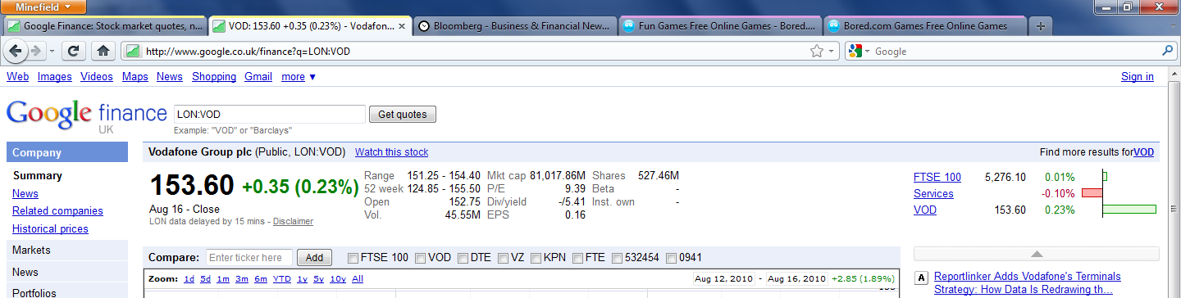This screenshot has height=298, width=1181.
Task: Click the Get quotes button
Action: pyautogui.click(x=403, y=115)
